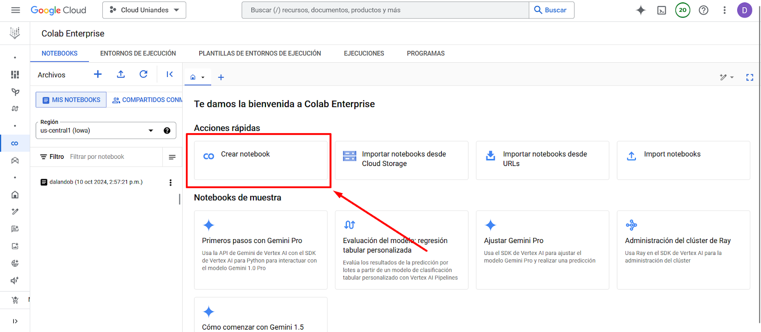Select the Colab Enterprise CO sidebar icon

(x=15, y=143)
